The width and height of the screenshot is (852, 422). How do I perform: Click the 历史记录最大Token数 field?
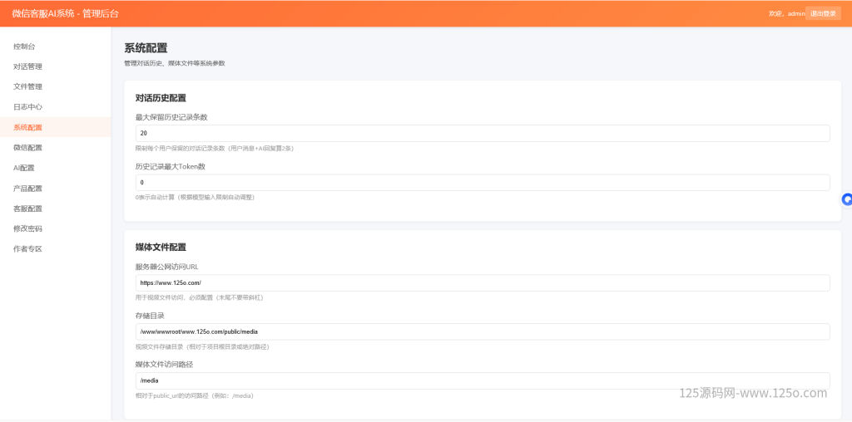pyautogui.click(x=482, y=183)
